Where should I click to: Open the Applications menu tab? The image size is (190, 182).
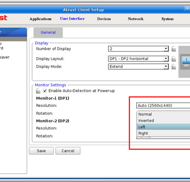click(x=40, y=19)
